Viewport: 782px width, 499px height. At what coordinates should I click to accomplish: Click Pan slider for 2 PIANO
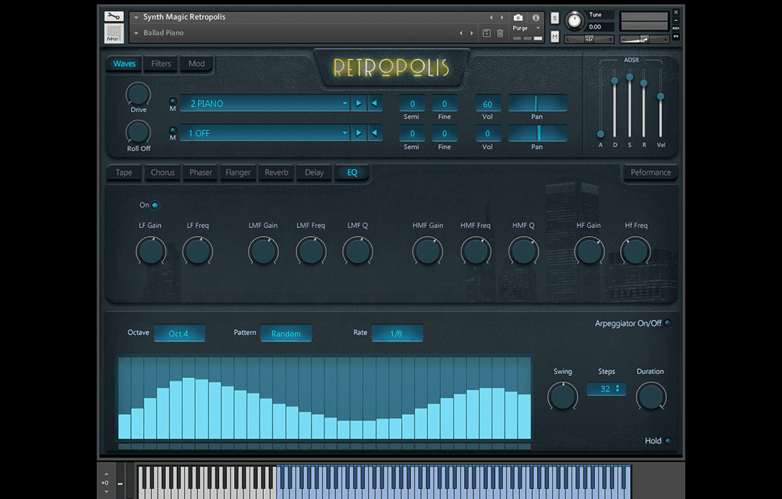[x=537, y=103]
